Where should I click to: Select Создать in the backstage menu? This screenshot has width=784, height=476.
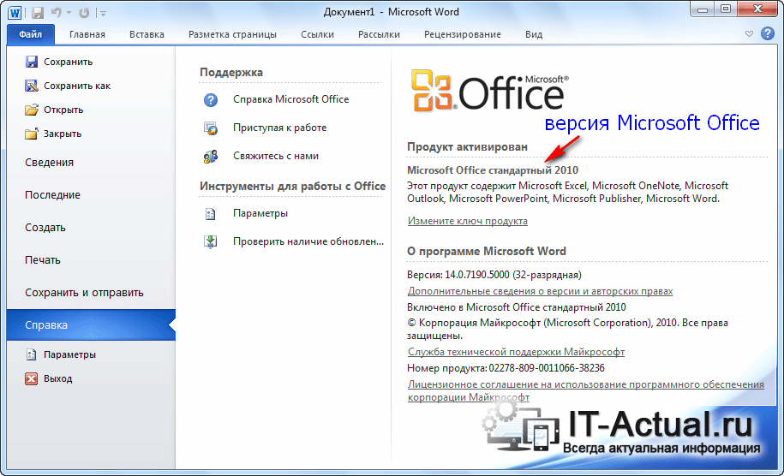pyautogui.click(x=45, y=227)
